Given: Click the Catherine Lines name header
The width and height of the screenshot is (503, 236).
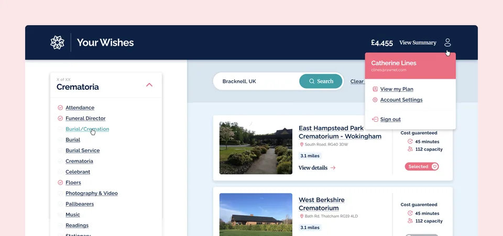Looking at the screenshot, I should pyautogui.click(x=393, y=63).
